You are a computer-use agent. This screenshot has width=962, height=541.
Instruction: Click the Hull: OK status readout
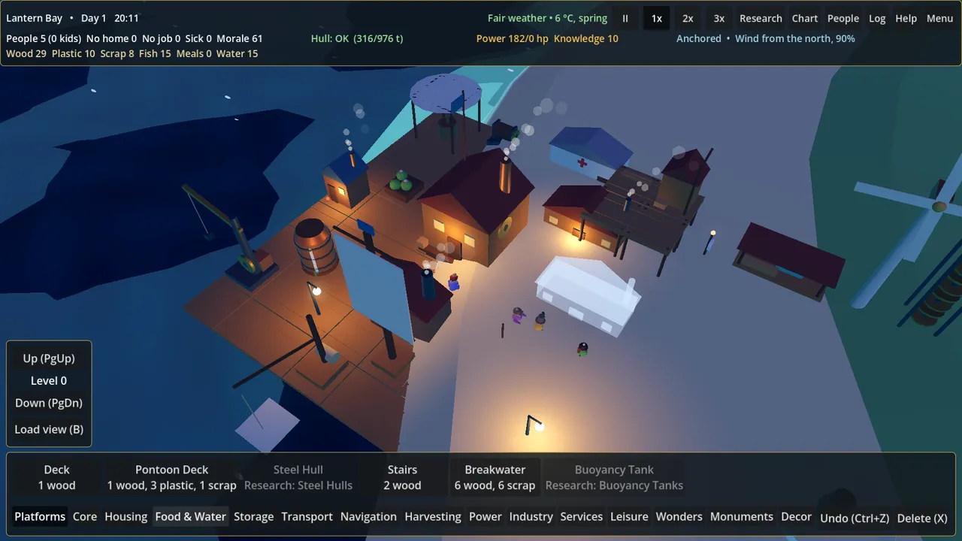tap(357, 38)
